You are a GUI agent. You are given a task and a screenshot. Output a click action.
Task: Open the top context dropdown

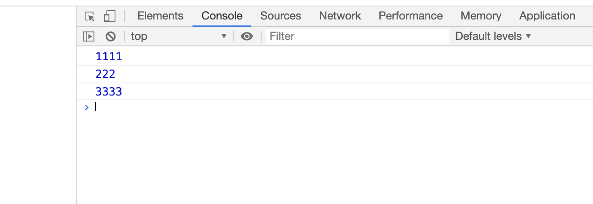(x=178, y=36)
